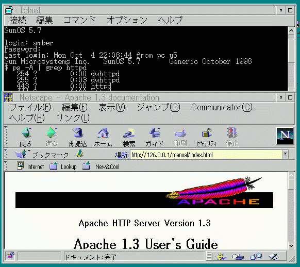Click the '254 ? 0:00 dwhttpd' process row
The height and width of the screenshot is (267, 300).
coord(68,74)
